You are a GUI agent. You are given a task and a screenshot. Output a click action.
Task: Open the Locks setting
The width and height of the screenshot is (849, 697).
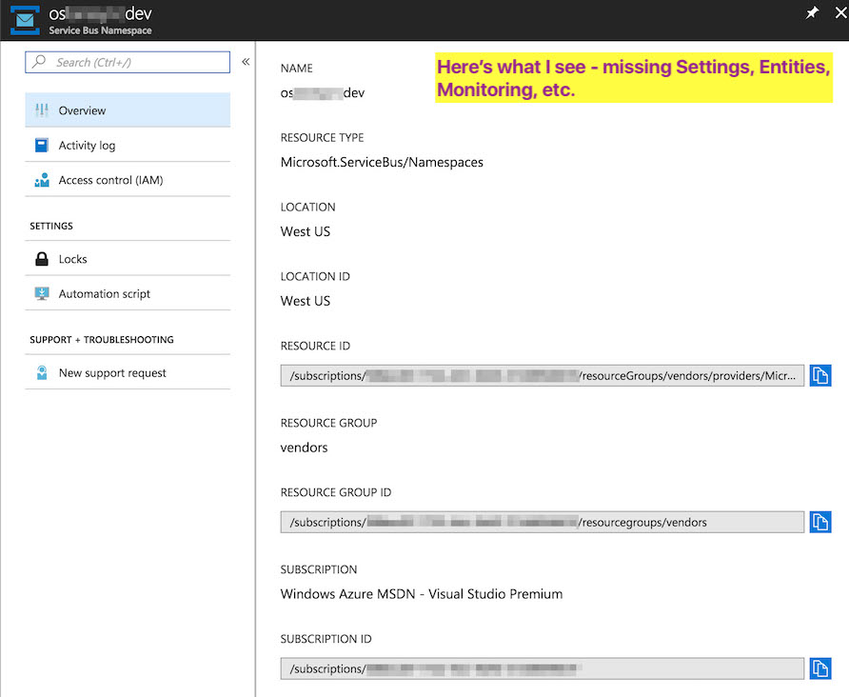click(x=128, y=259)
